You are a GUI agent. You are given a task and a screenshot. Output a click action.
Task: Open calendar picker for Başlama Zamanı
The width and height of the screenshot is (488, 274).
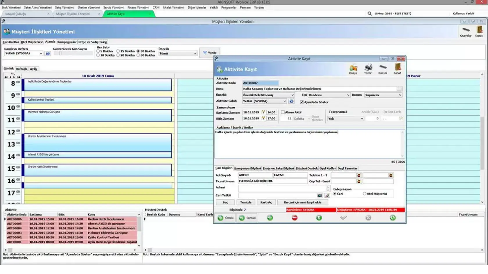(x=263, y=112)
